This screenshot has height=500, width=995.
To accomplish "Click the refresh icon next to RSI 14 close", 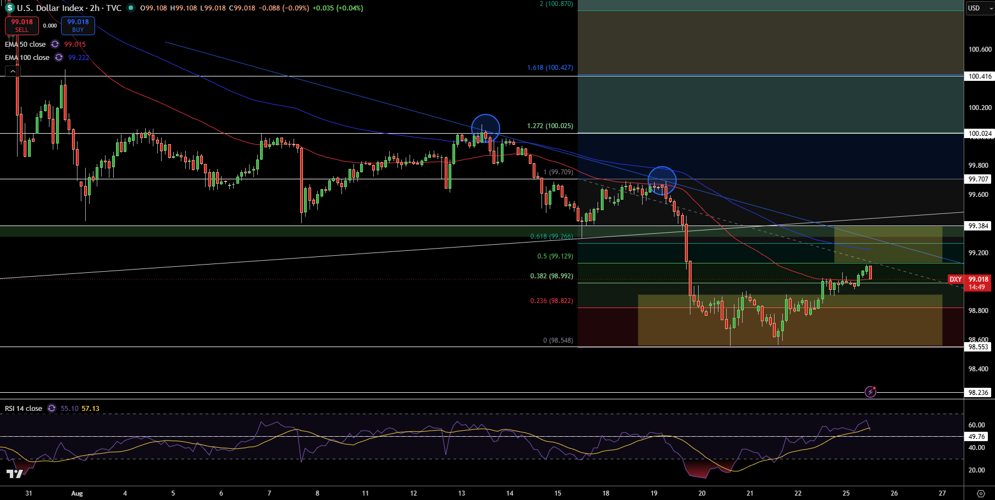I will point(52,408).
